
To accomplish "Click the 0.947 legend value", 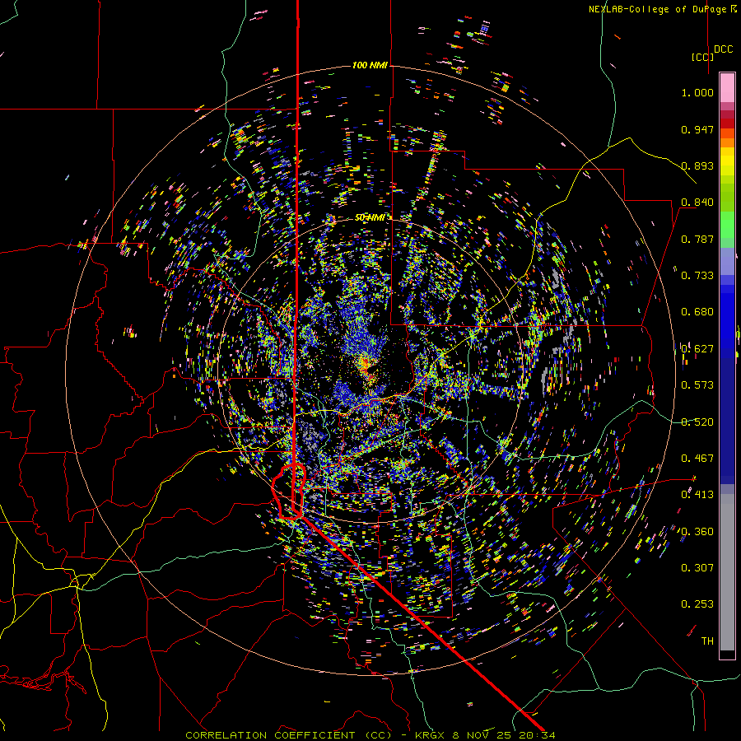I will 697,129.
